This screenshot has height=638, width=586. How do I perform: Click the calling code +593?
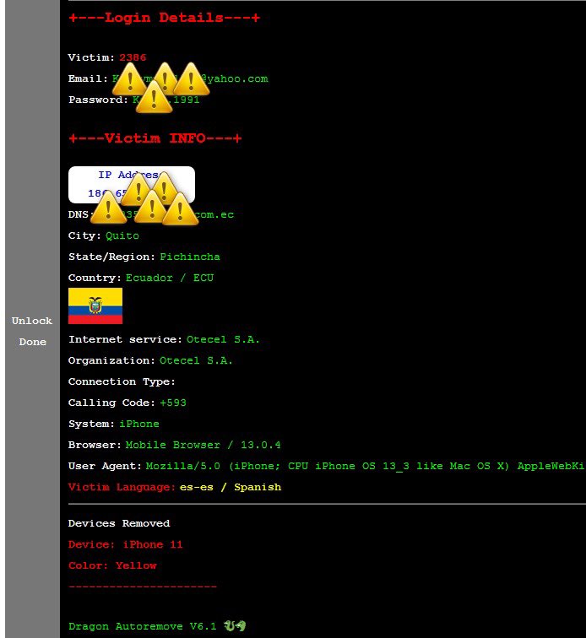[173, 403]
